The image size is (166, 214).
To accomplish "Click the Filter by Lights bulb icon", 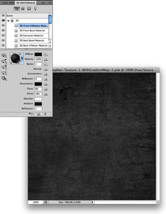I will pyautogui.click(x=35, y=9).
